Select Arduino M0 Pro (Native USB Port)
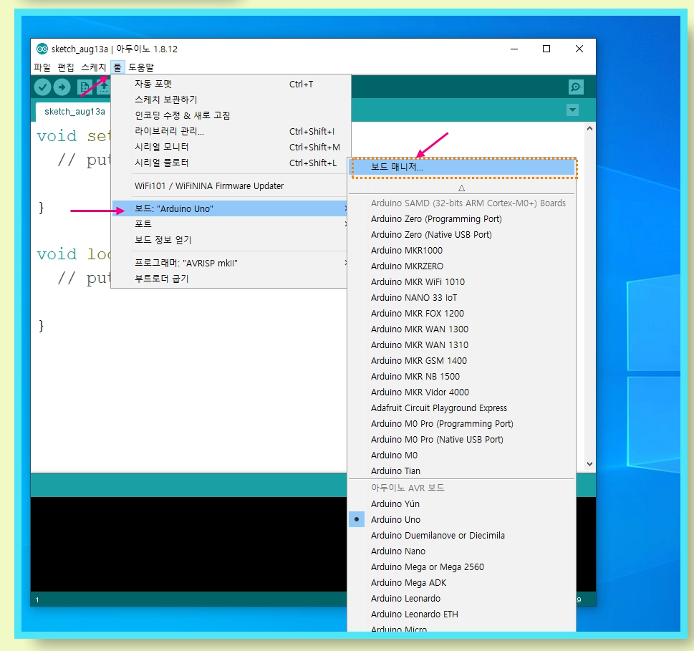The height and width of the screenshot is (651, 694). [462, 440]
